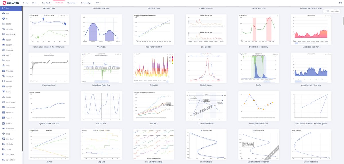Open the Area Pieces chart thumbnail
Image resolution: width=344 pixels, height=164 pixels.
coord(101,29)
